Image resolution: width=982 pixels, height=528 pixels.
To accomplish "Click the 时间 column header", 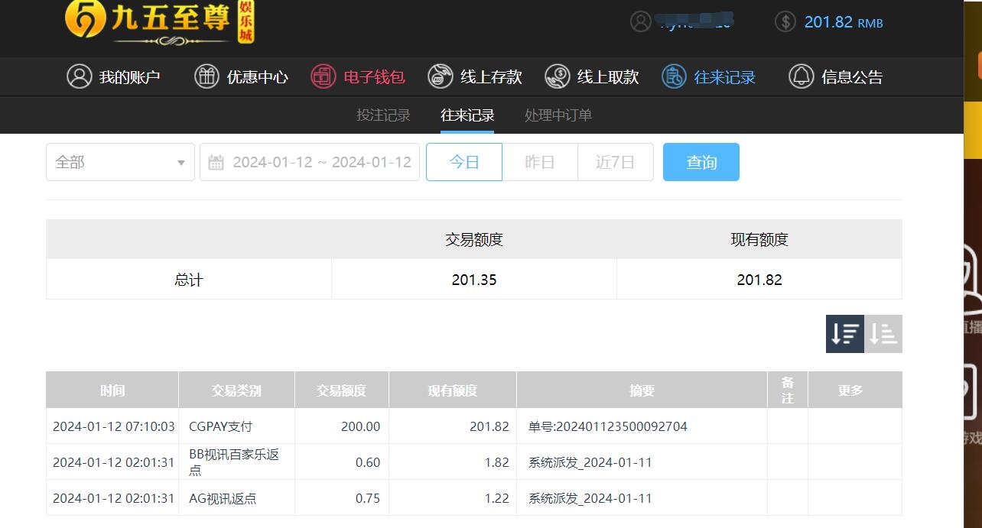I will pos(112,390).
